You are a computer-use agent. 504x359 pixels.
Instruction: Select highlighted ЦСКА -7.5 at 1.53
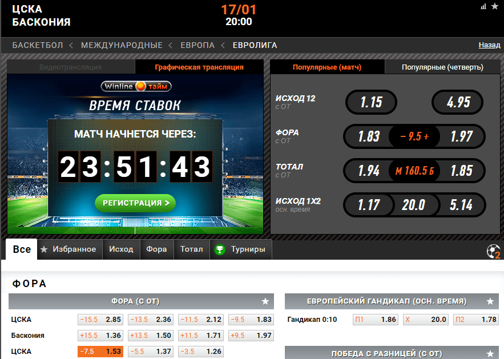coord(100,351)
